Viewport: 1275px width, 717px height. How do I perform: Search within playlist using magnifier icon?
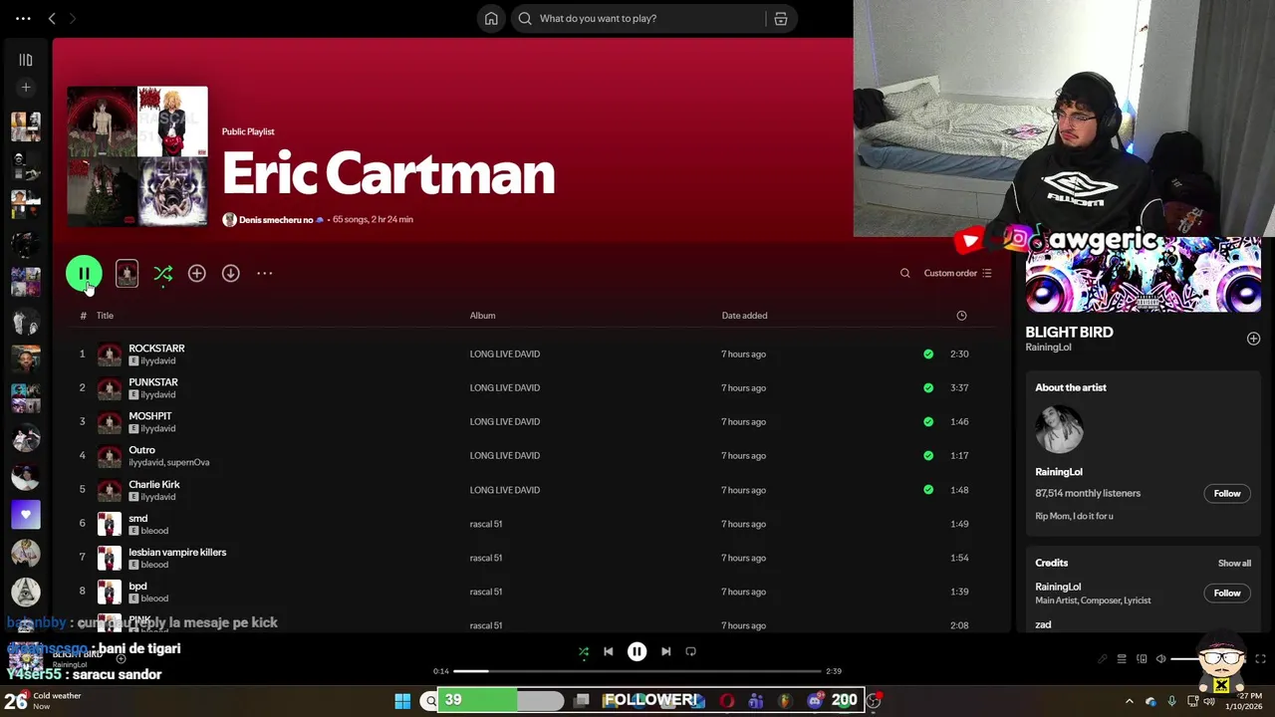(904, 273)
